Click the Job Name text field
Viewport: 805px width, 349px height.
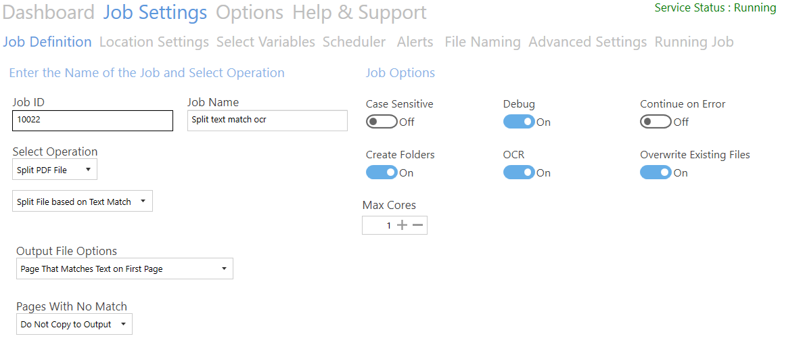pyautogui.click(x=267, y=120)
